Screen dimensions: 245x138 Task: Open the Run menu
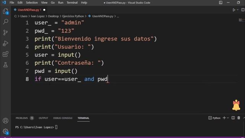60,3
